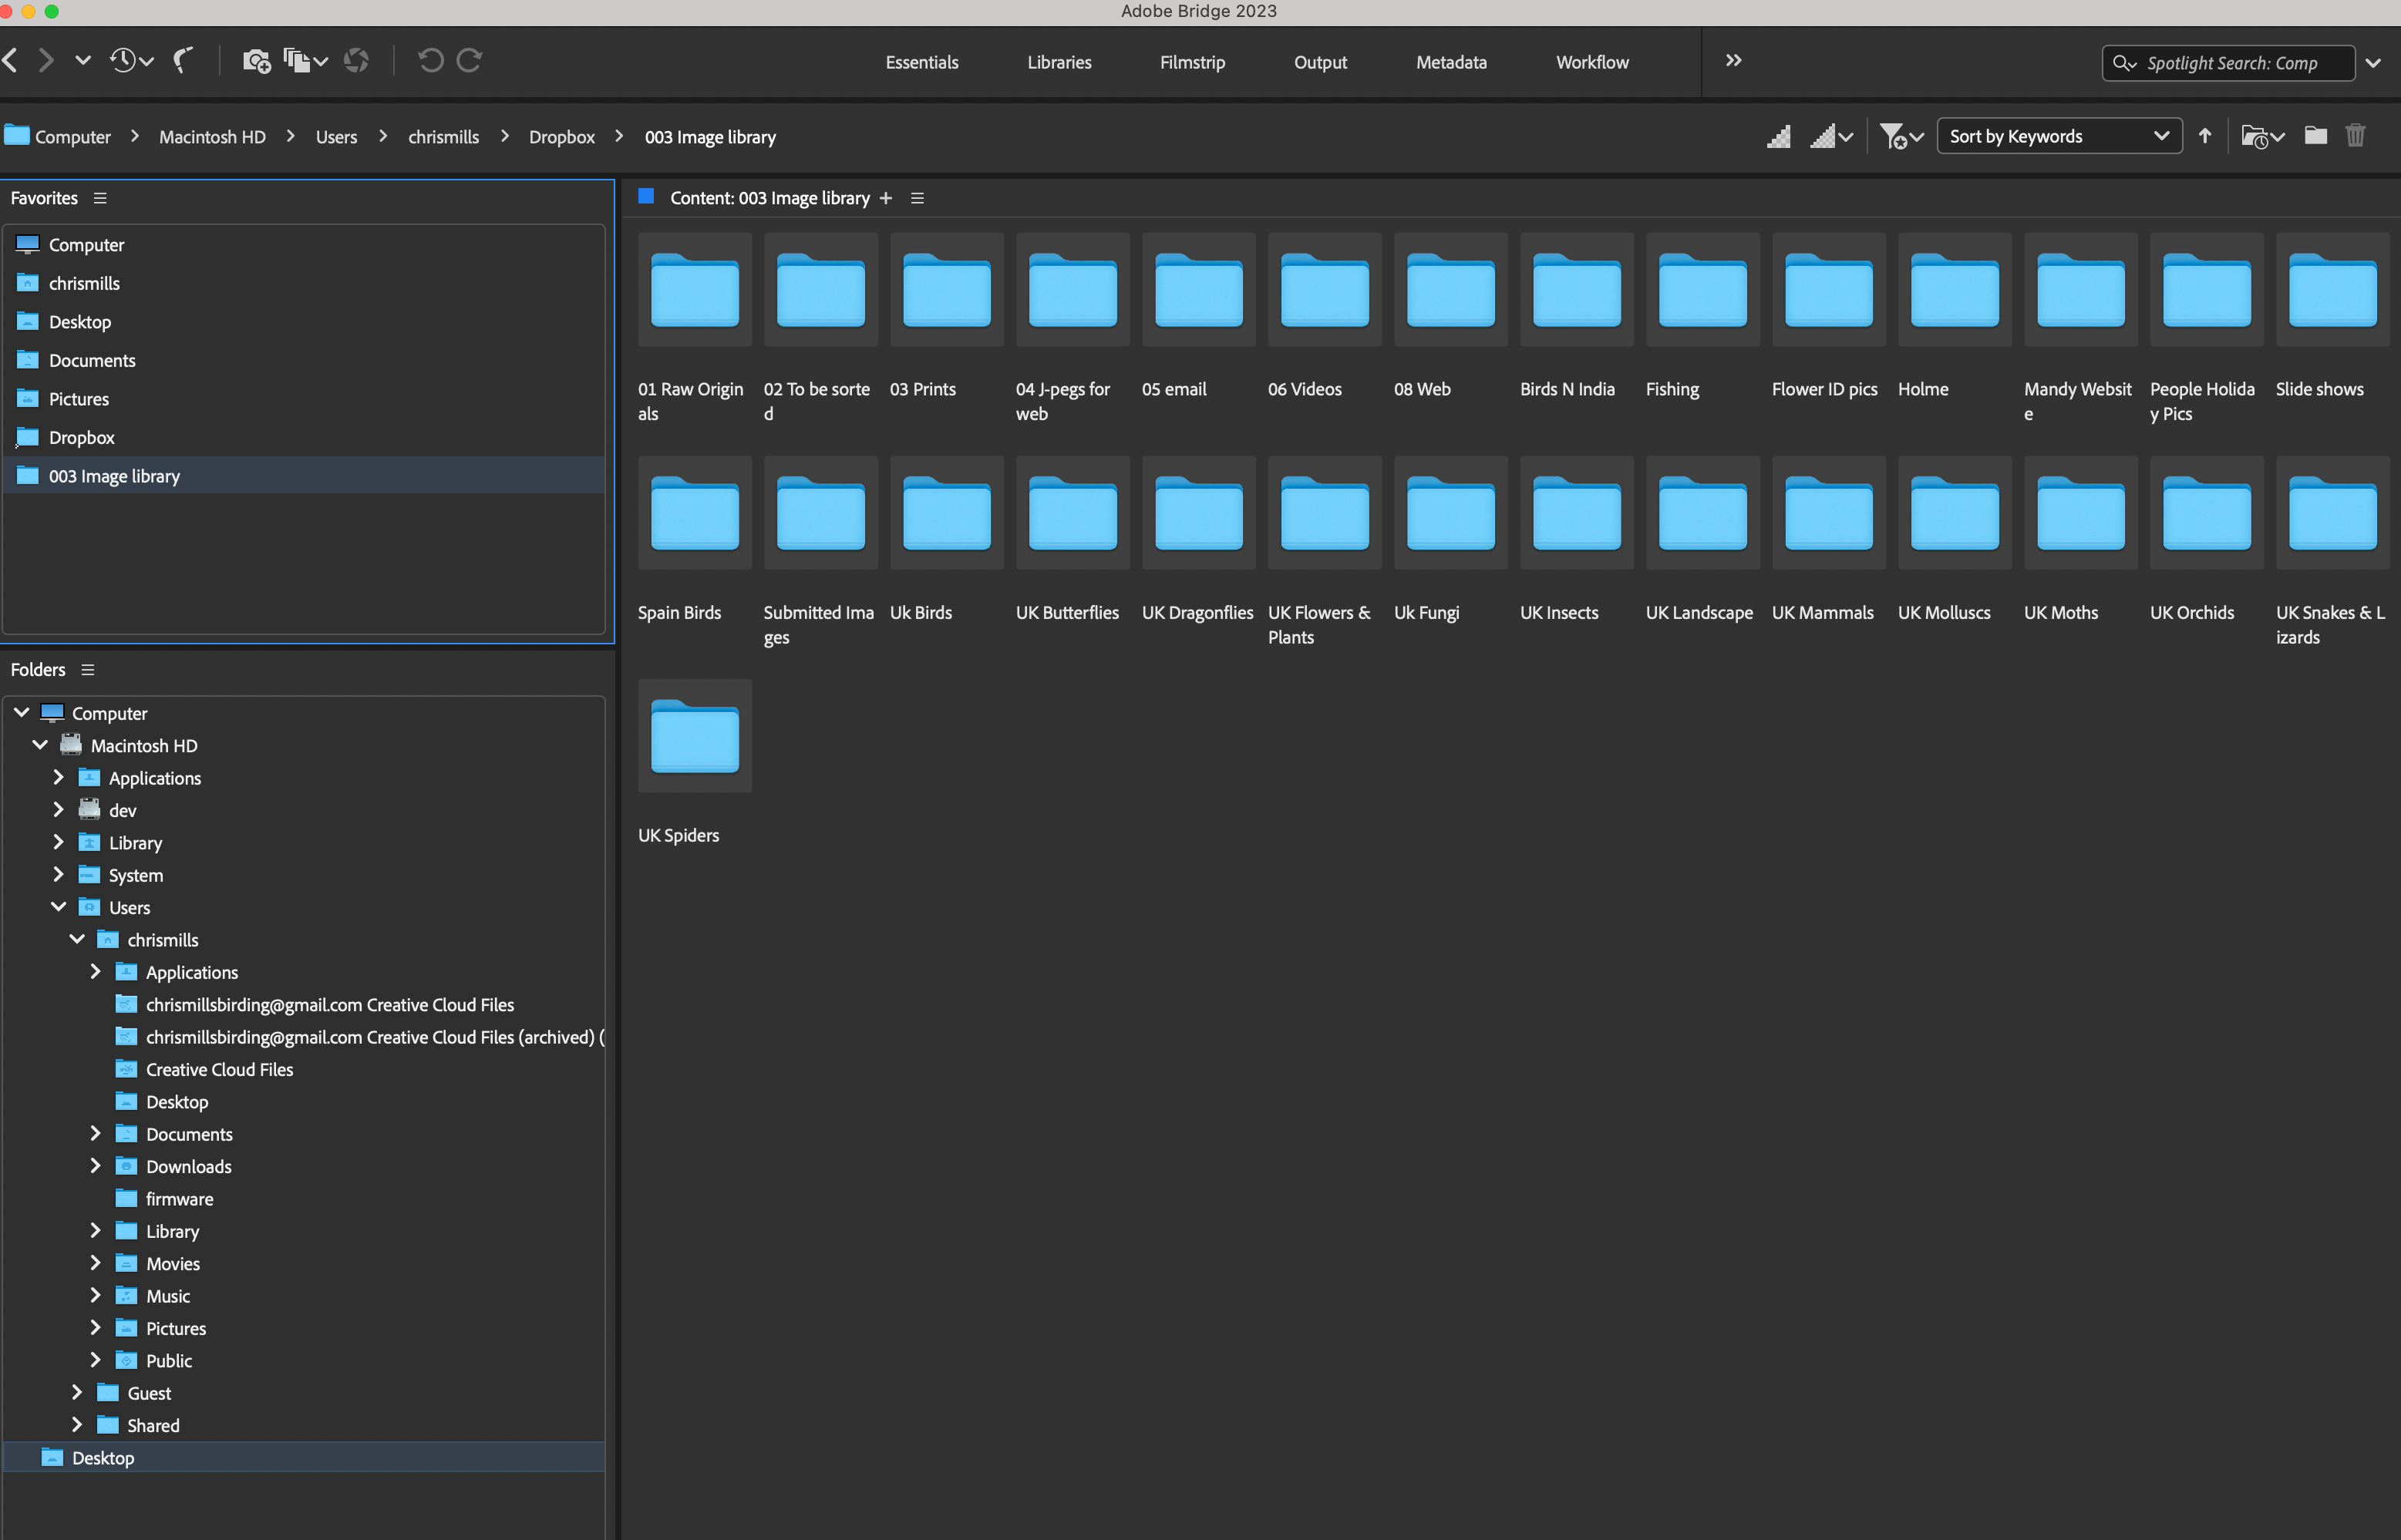The height and width of the screenshot is (1540, 2401).
Task: Expand Guest folder in tree
Action: click(77, 1392)
